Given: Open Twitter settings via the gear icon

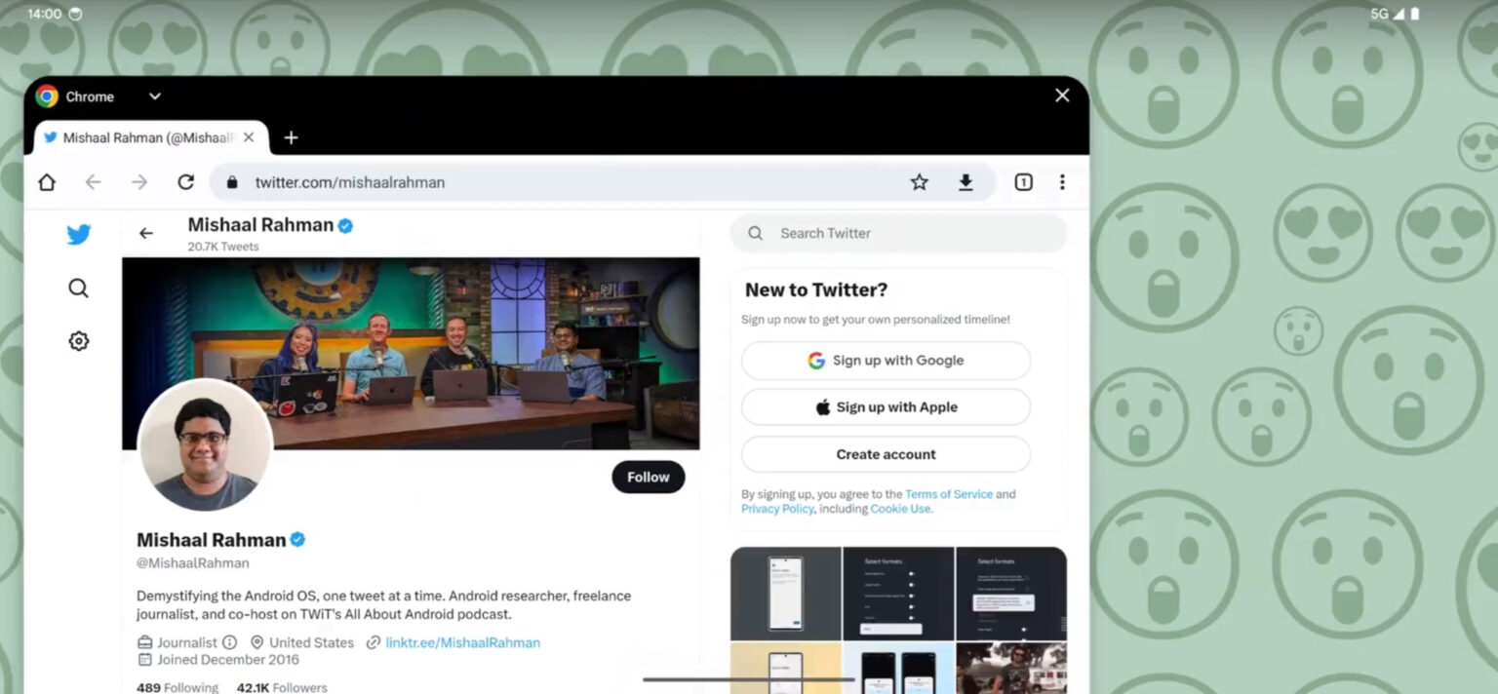Looking at the screenshot, I should [78, 340].
